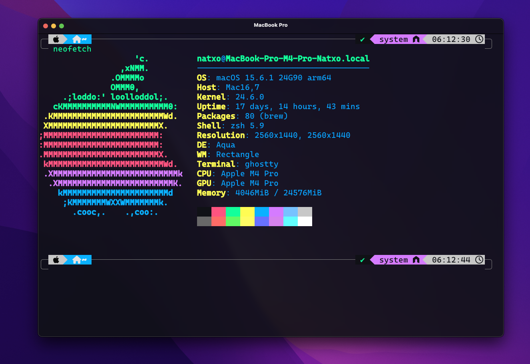
Task: Click the Apple logo in the first prompt
Action: [56, 39]
